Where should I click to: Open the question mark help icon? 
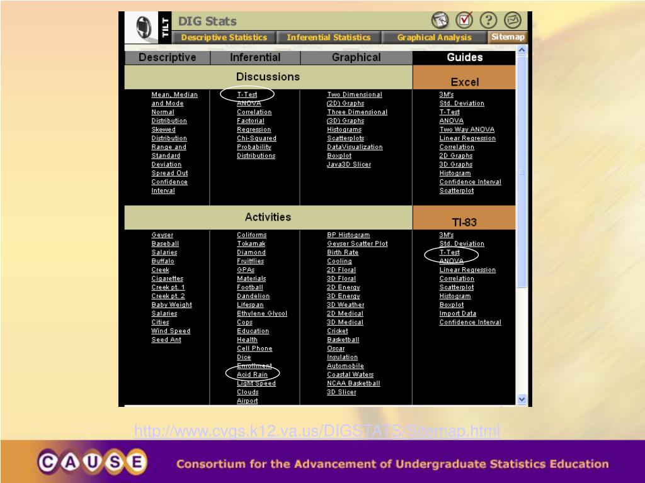tap(488, 19)
